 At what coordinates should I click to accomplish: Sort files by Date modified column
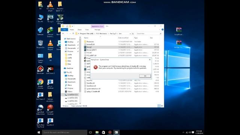click(123, 38)
